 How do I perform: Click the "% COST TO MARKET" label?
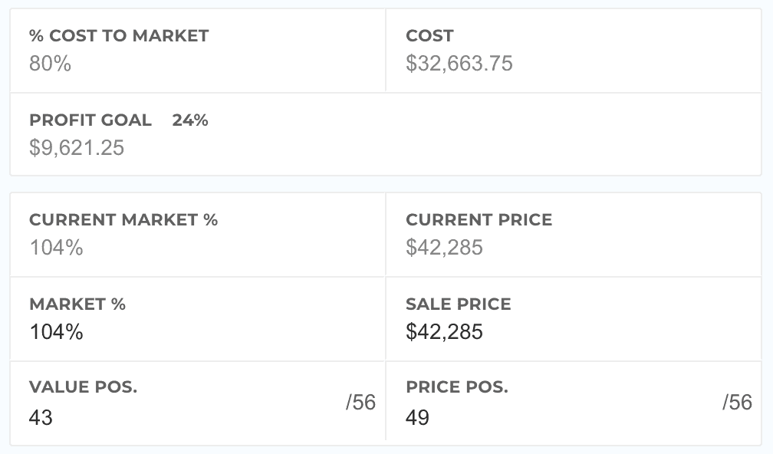coord(119,35)
